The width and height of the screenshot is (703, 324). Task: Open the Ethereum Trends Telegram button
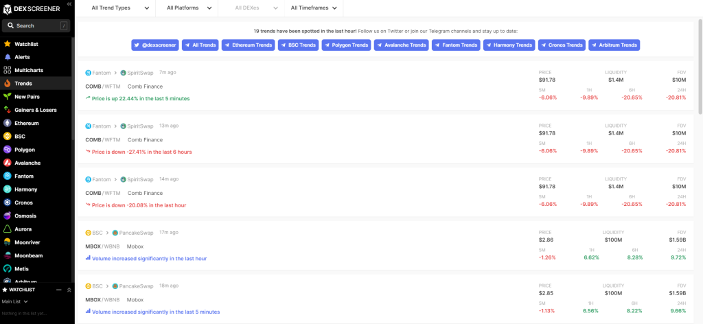point(249,45)
